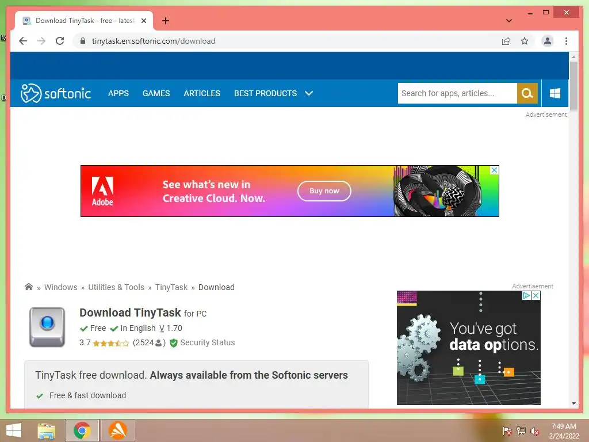Viewport: 589px width, 442px height.
Task: Click the Softonic logo
Action: tap(56, 93)
